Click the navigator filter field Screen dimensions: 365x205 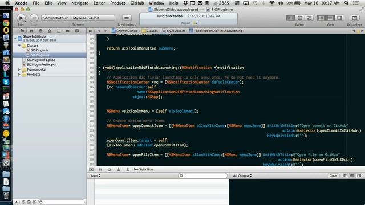[x=61, y=202]
